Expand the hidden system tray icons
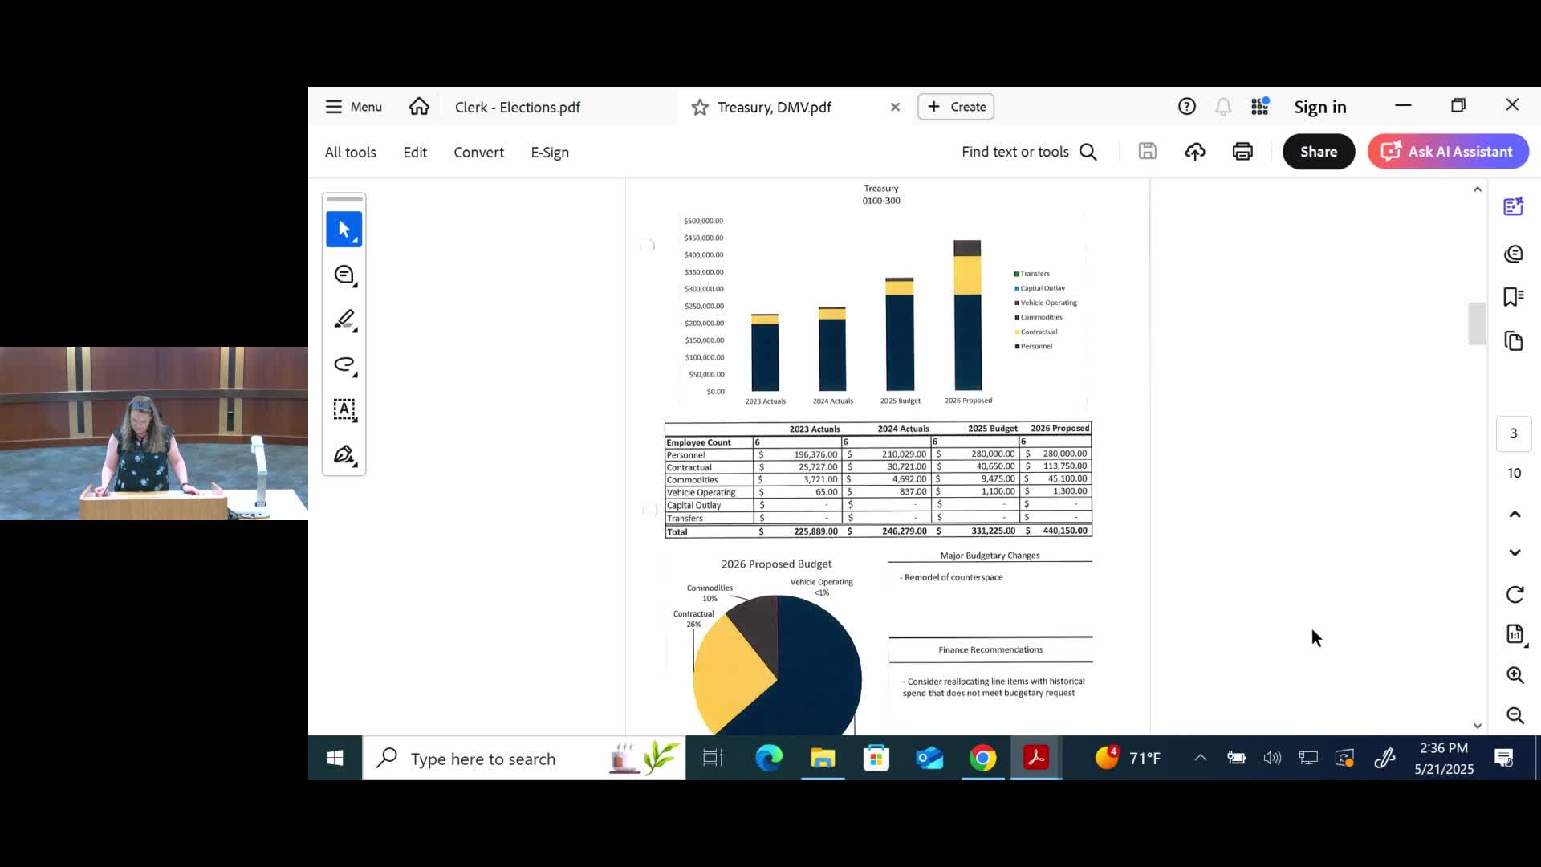This screenshot has width=1541, height=867. click(1200, 758)
